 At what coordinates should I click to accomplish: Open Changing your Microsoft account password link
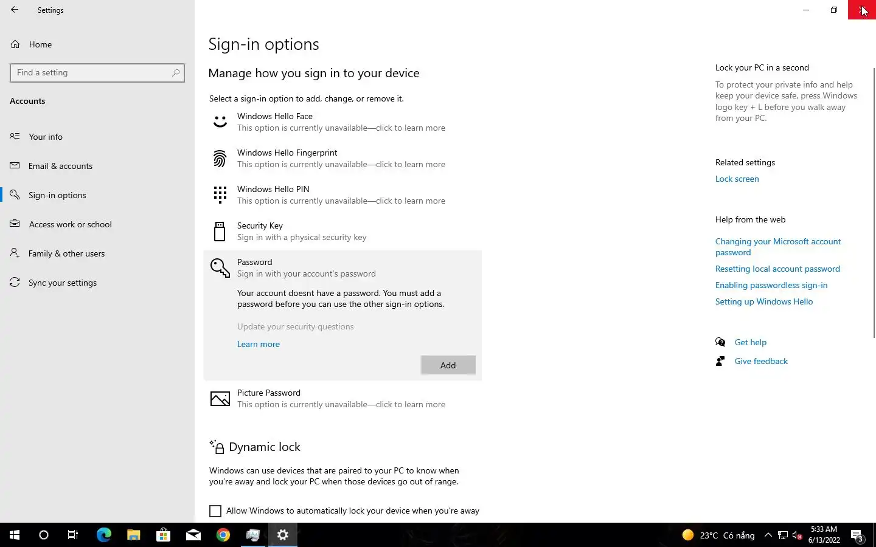778,247
